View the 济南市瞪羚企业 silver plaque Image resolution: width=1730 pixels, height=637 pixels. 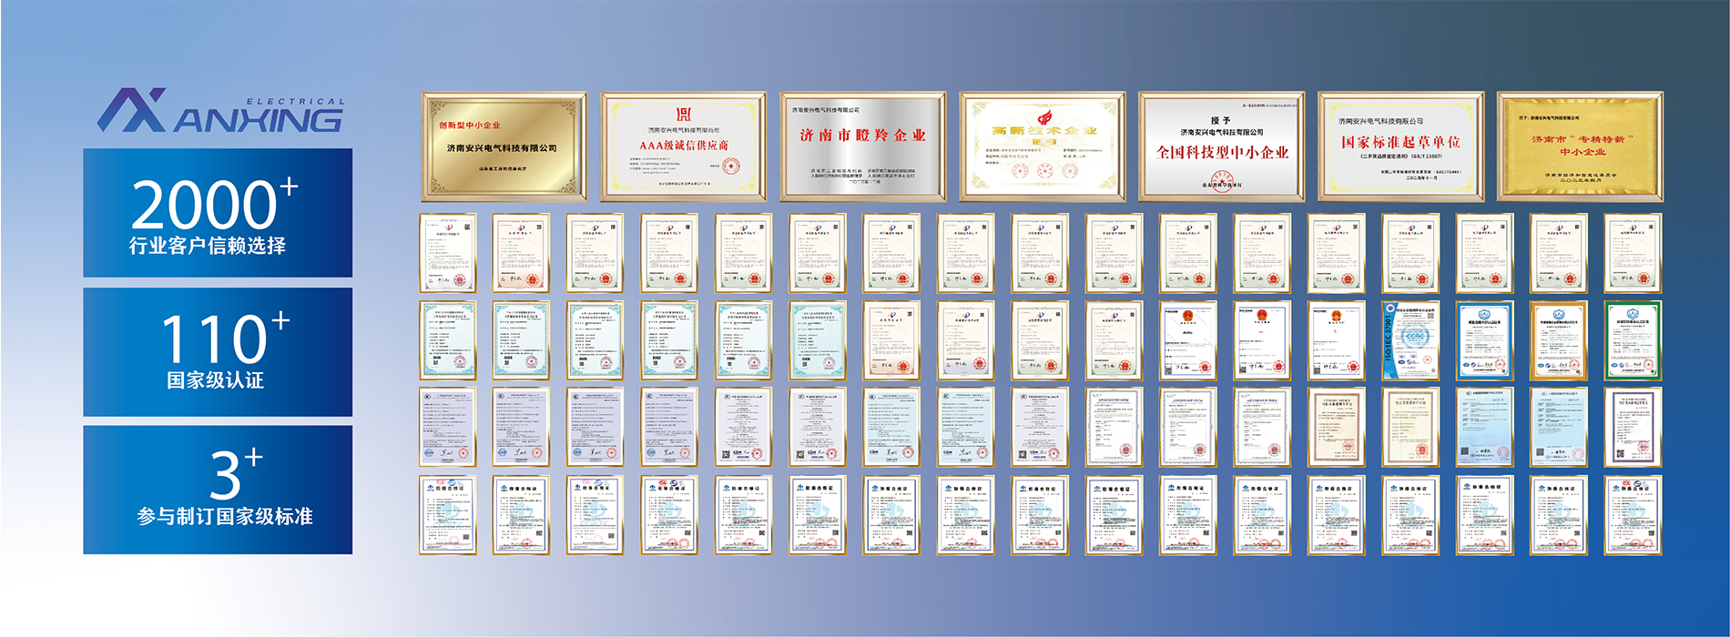862,147
